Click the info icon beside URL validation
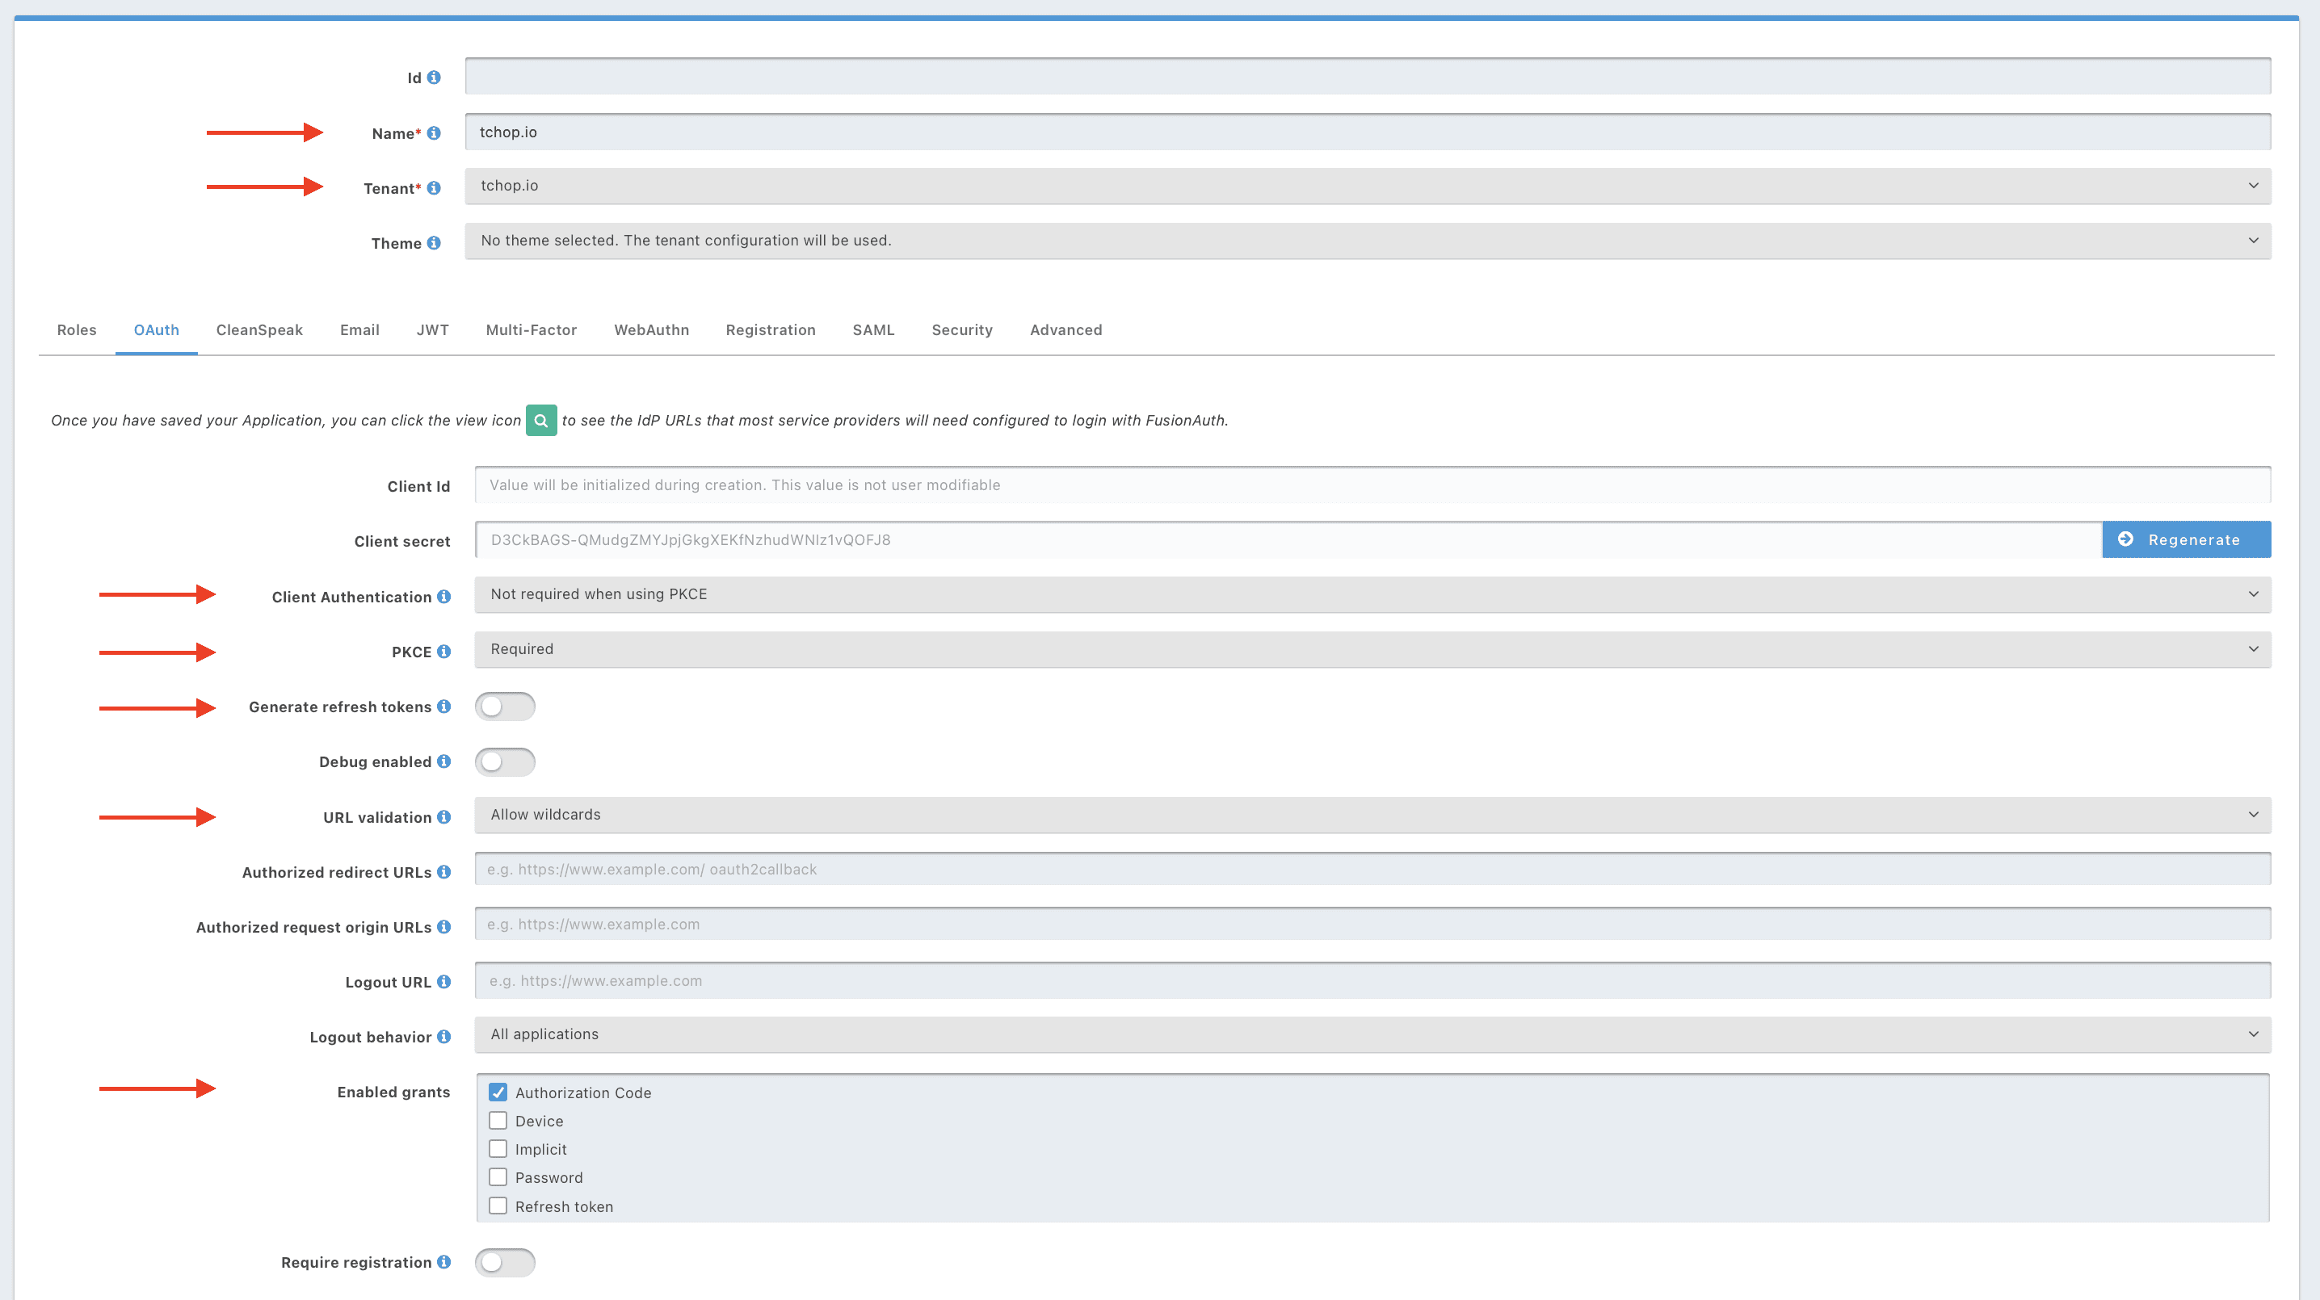Screen dimensions: 2320x1300 point(443,817)
